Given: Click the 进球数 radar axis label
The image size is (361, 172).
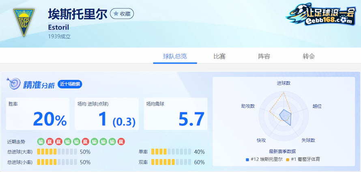Looking at the screenshot, I should (284, 83).
